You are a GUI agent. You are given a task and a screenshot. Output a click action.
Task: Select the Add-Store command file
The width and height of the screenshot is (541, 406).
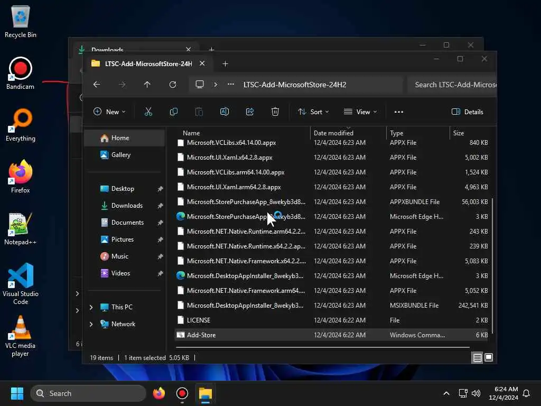(332, 335)
